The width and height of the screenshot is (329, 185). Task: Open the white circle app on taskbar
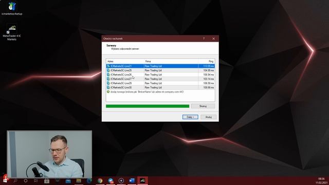tap(121, 180)
